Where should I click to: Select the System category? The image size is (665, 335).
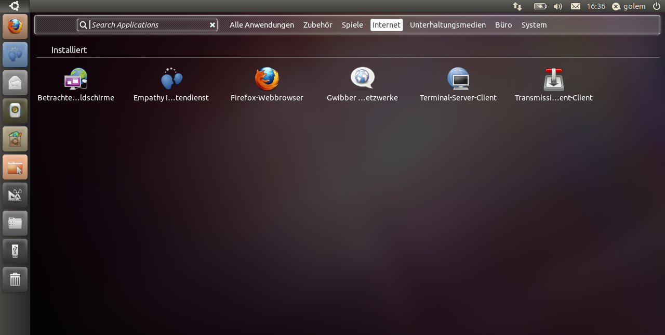pyautogui.click(x=534, y=25)
